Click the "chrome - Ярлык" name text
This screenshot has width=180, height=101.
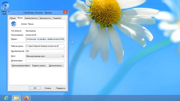[27, 24]
